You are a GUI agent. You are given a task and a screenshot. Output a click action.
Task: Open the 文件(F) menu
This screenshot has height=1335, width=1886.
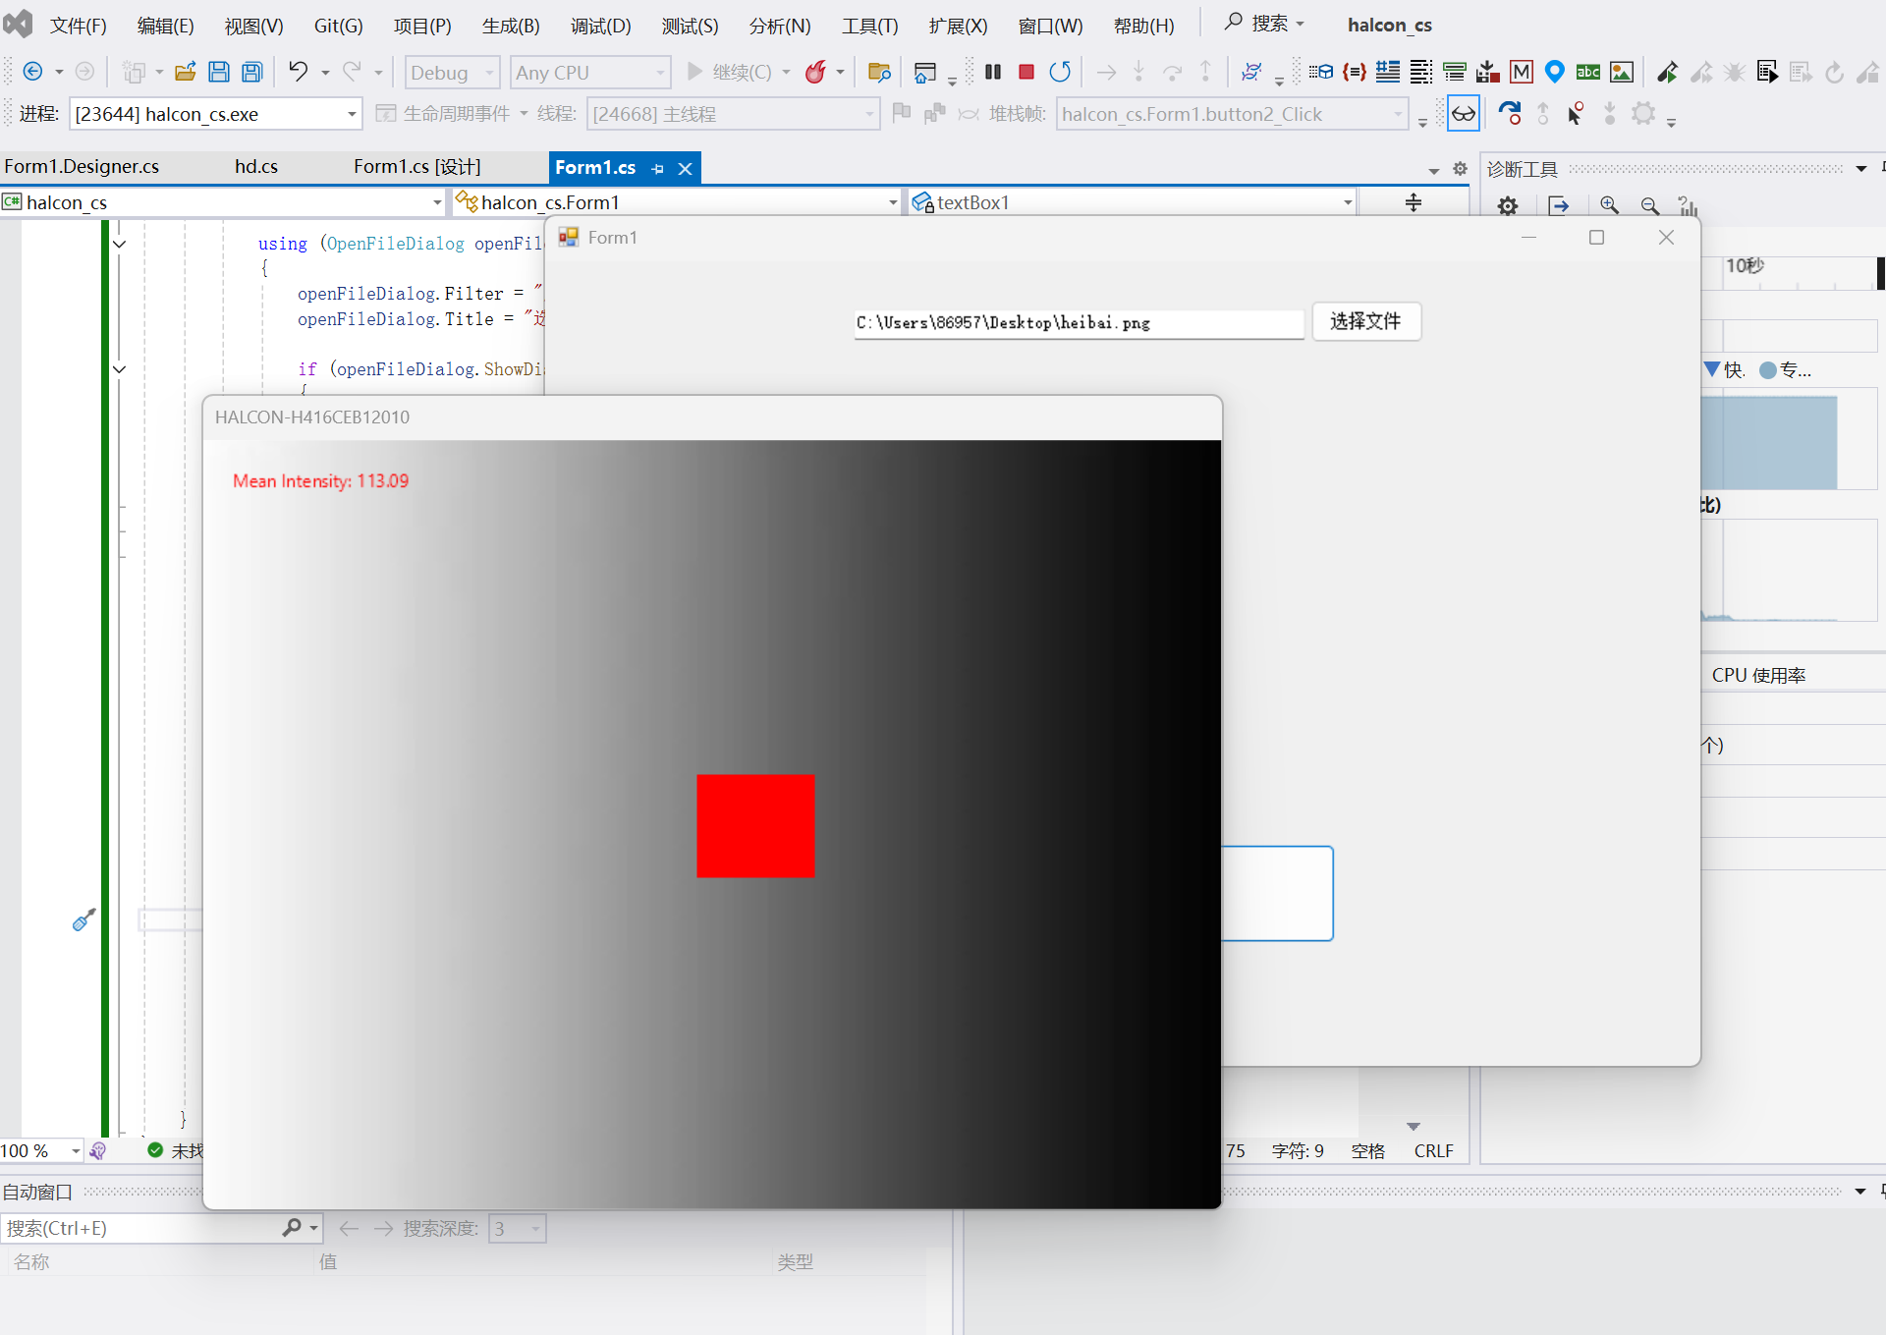(78, 26)
